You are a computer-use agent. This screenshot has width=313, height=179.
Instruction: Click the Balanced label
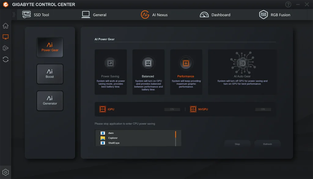pos(148,76)
